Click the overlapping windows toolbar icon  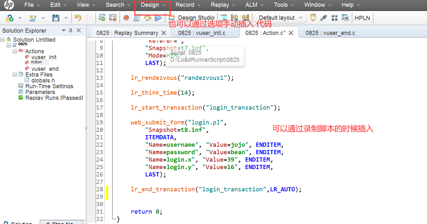345,18
